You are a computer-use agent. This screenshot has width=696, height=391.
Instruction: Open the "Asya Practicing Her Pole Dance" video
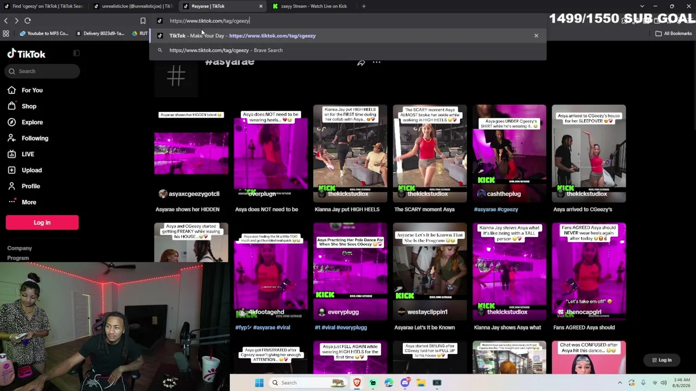[x=350, y=272]
